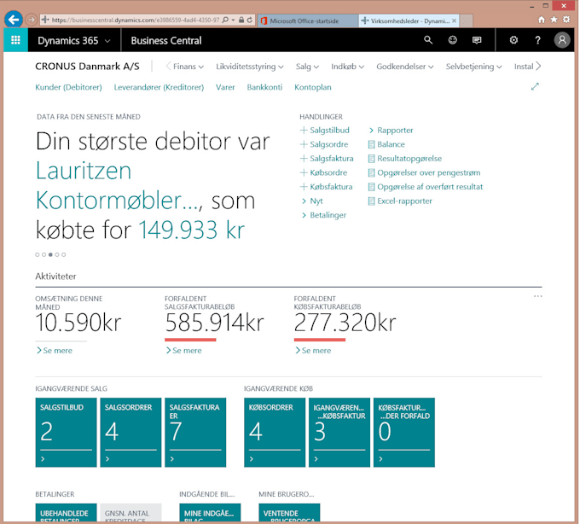Open the Salgsordrer tile showing 4
580x524 pixels.
130,432
